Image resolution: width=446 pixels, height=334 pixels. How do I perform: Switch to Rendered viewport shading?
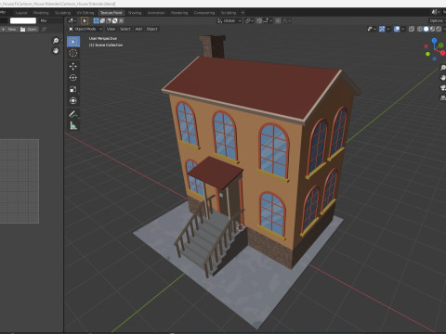[439, 29]
